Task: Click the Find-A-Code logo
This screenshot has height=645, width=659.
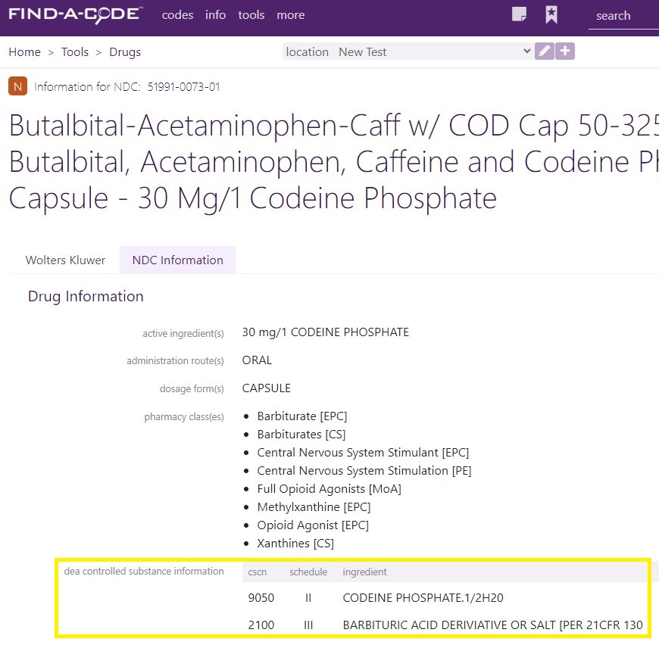Action: [x=75, y=15]
